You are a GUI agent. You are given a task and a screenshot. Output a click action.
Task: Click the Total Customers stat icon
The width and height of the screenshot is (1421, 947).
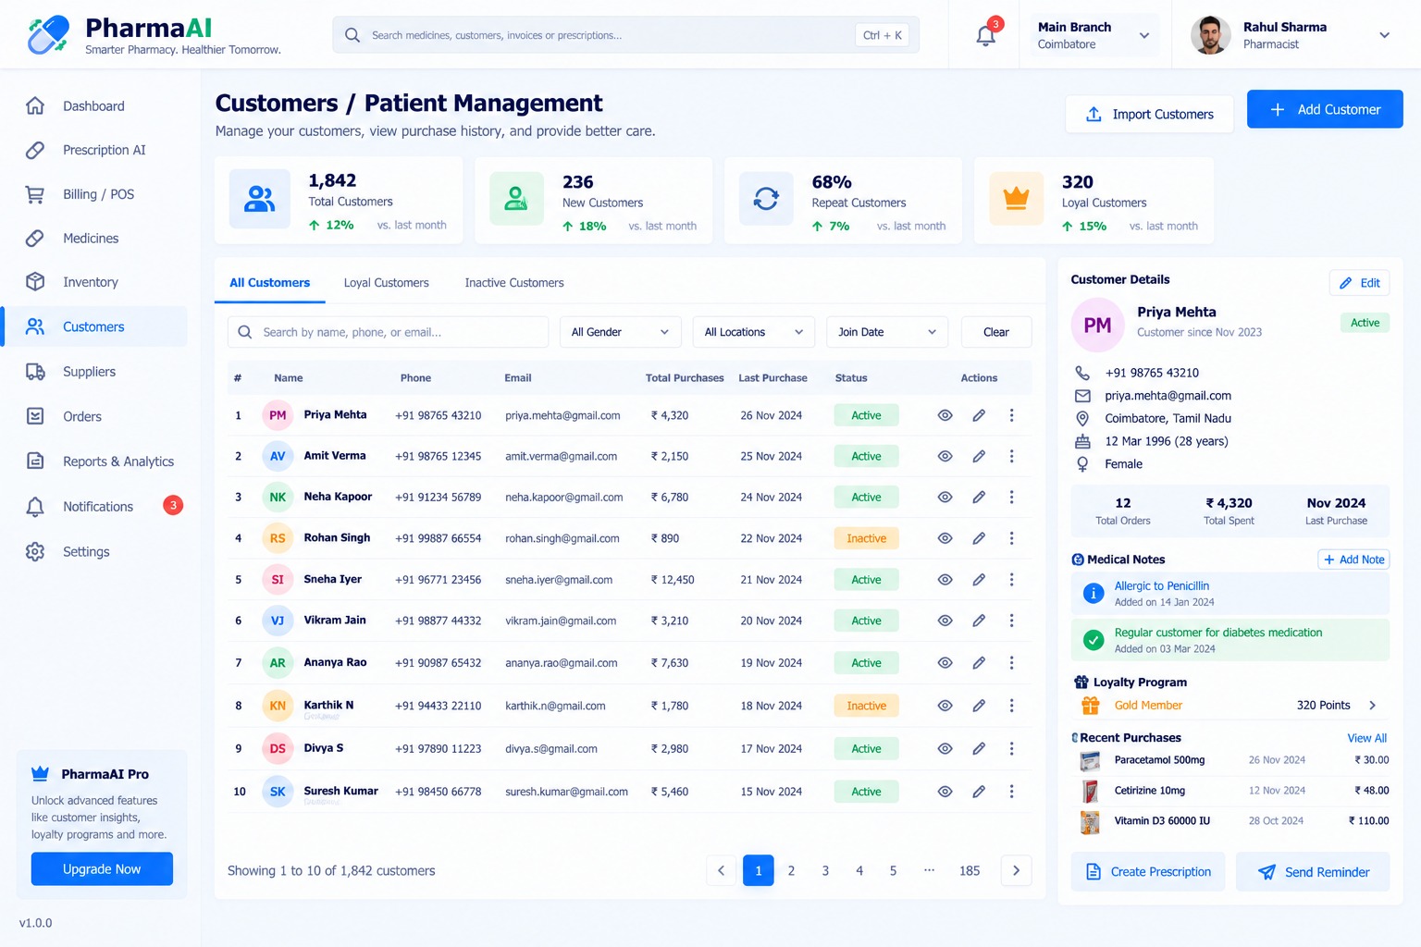(x=260, y=199)
